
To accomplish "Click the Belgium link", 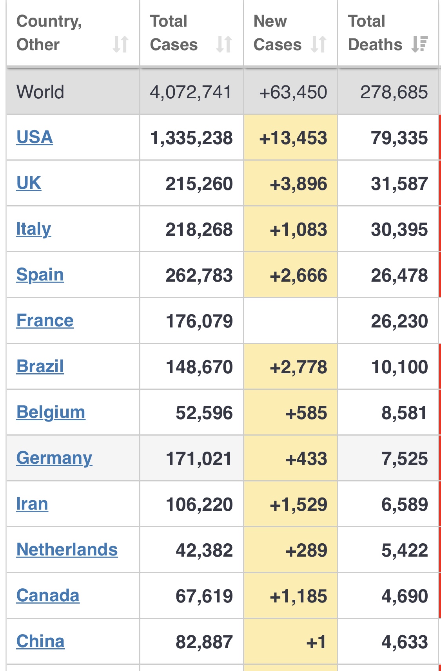I will point(51,412).
